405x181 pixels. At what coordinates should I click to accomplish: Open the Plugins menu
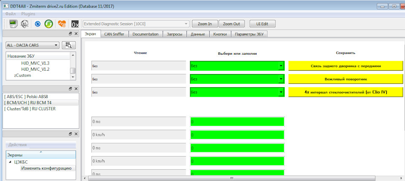coord(28,13)
